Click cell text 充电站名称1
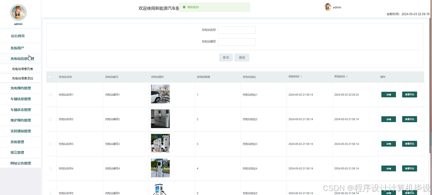432x195 pixels. (x=66, y=95)
